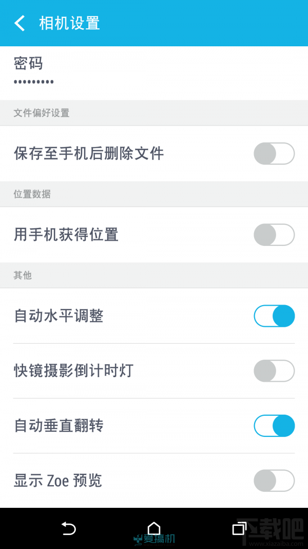The height and width of the screenshot is (549, 308).
Task: Tap the back arrow on 相机设置 title bar
Action: 20,24
